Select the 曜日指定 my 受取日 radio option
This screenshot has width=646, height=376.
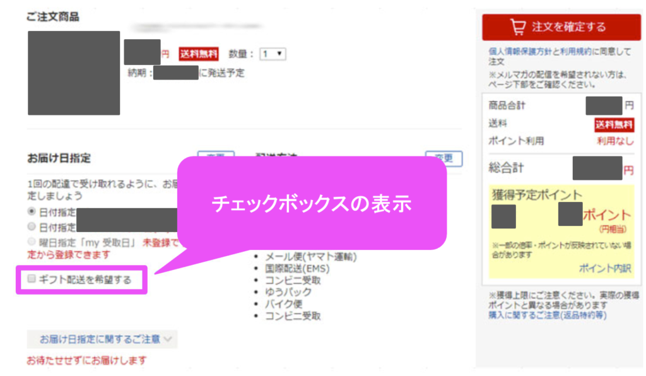click(32, 242)
